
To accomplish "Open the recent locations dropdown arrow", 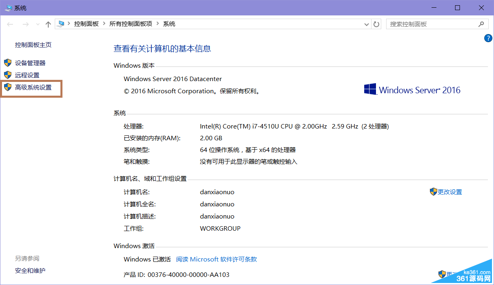I will (38, 24).
